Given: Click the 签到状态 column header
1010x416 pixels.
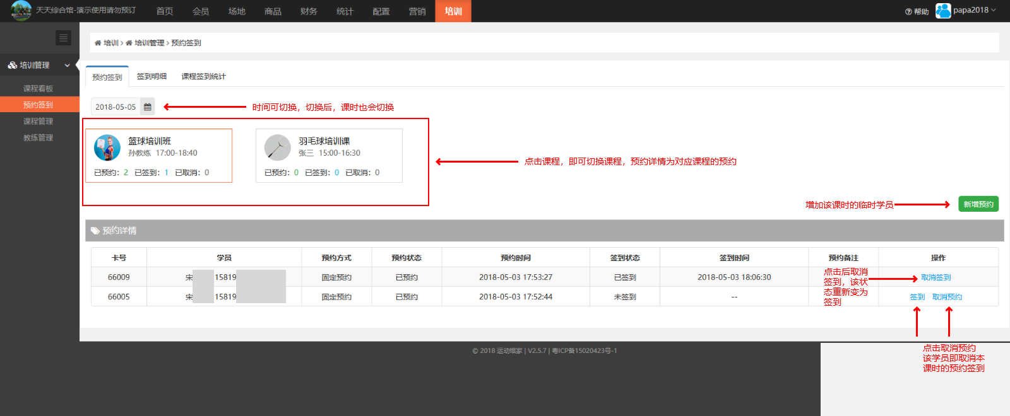Looking at the screenshot, I should point(625,258).
